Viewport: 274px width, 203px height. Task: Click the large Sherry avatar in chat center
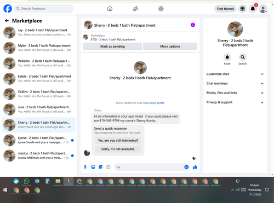point(140,68)
